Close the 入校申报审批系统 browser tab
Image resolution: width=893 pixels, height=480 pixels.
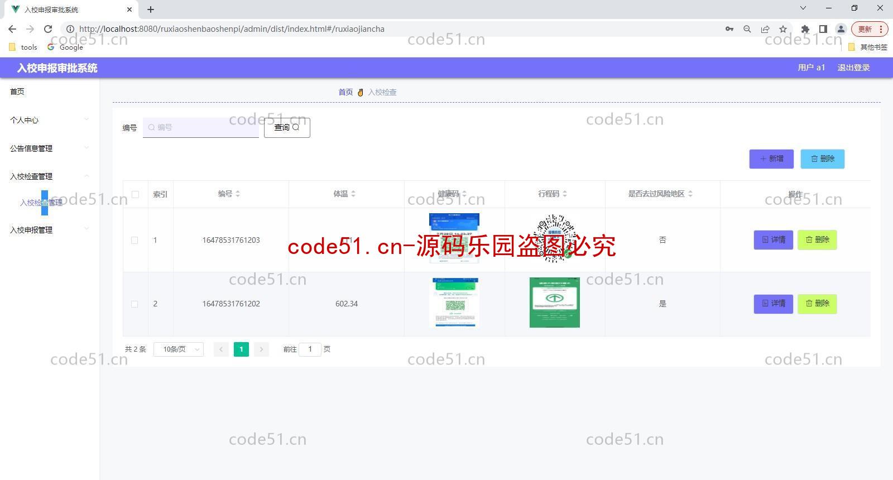[x=129, y=9]
